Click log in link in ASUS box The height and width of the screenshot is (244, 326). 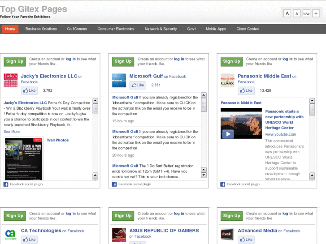click(179, 214)
